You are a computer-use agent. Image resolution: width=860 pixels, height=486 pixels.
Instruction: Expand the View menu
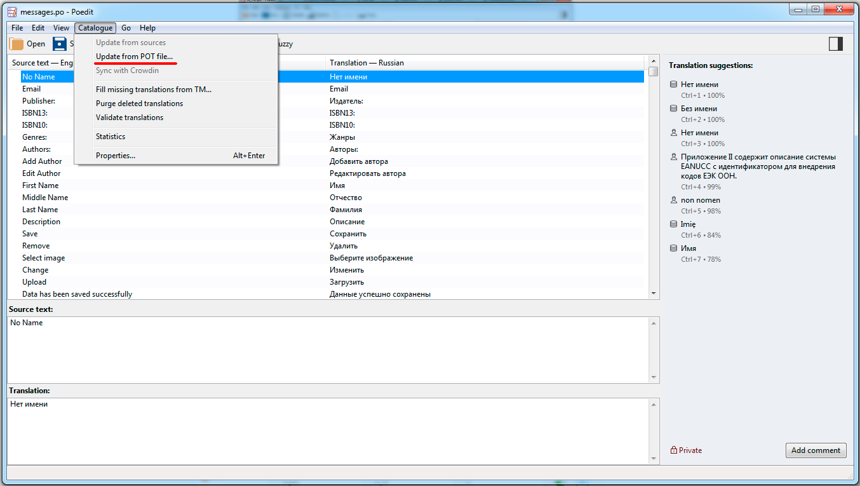[x=61, y=28]
